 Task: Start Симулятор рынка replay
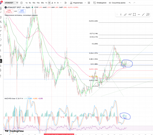117,3
